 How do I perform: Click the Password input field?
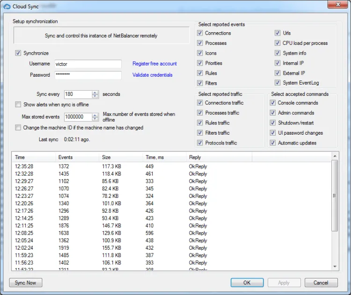pos(88,75)
